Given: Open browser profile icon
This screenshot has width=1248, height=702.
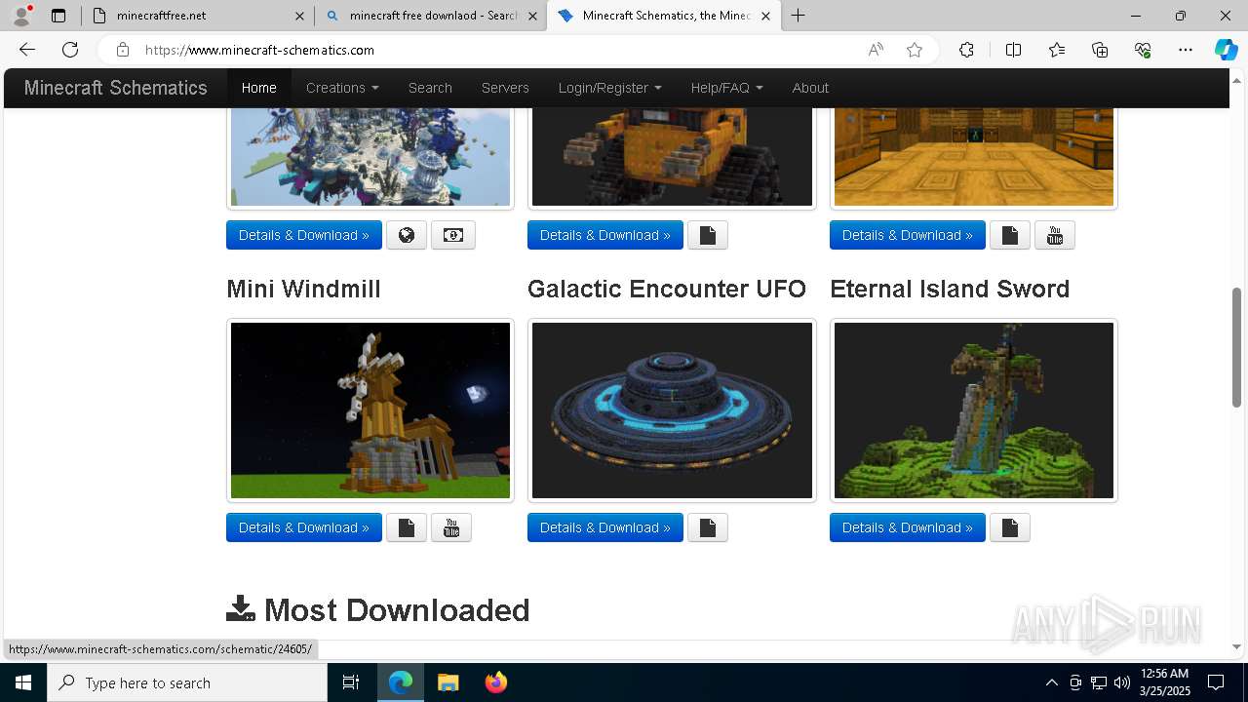Looking at the screenshot, I should pos(21,16).
